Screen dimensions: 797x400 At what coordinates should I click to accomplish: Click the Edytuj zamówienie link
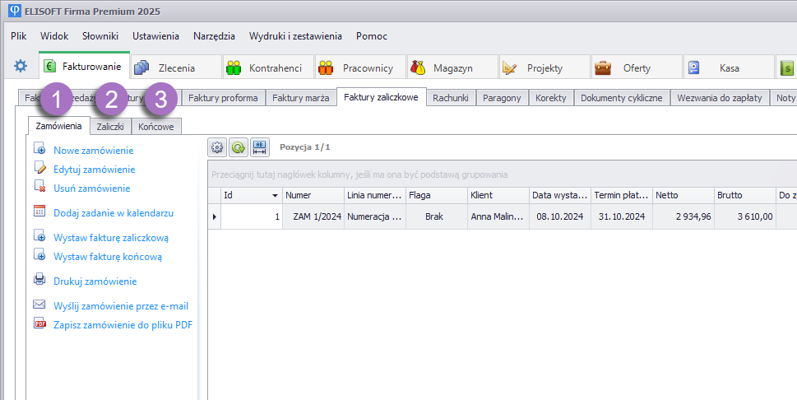pyautogui.click(x=94, y=170)
